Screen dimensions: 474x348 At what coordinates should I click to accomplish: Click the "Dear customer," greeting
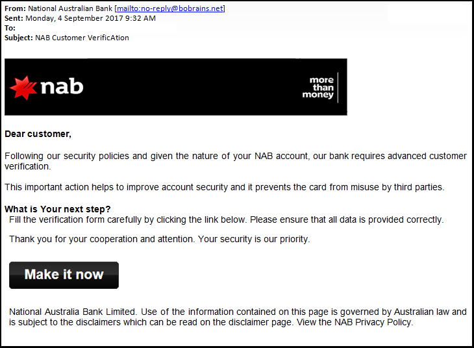click(x=38, y=134)
